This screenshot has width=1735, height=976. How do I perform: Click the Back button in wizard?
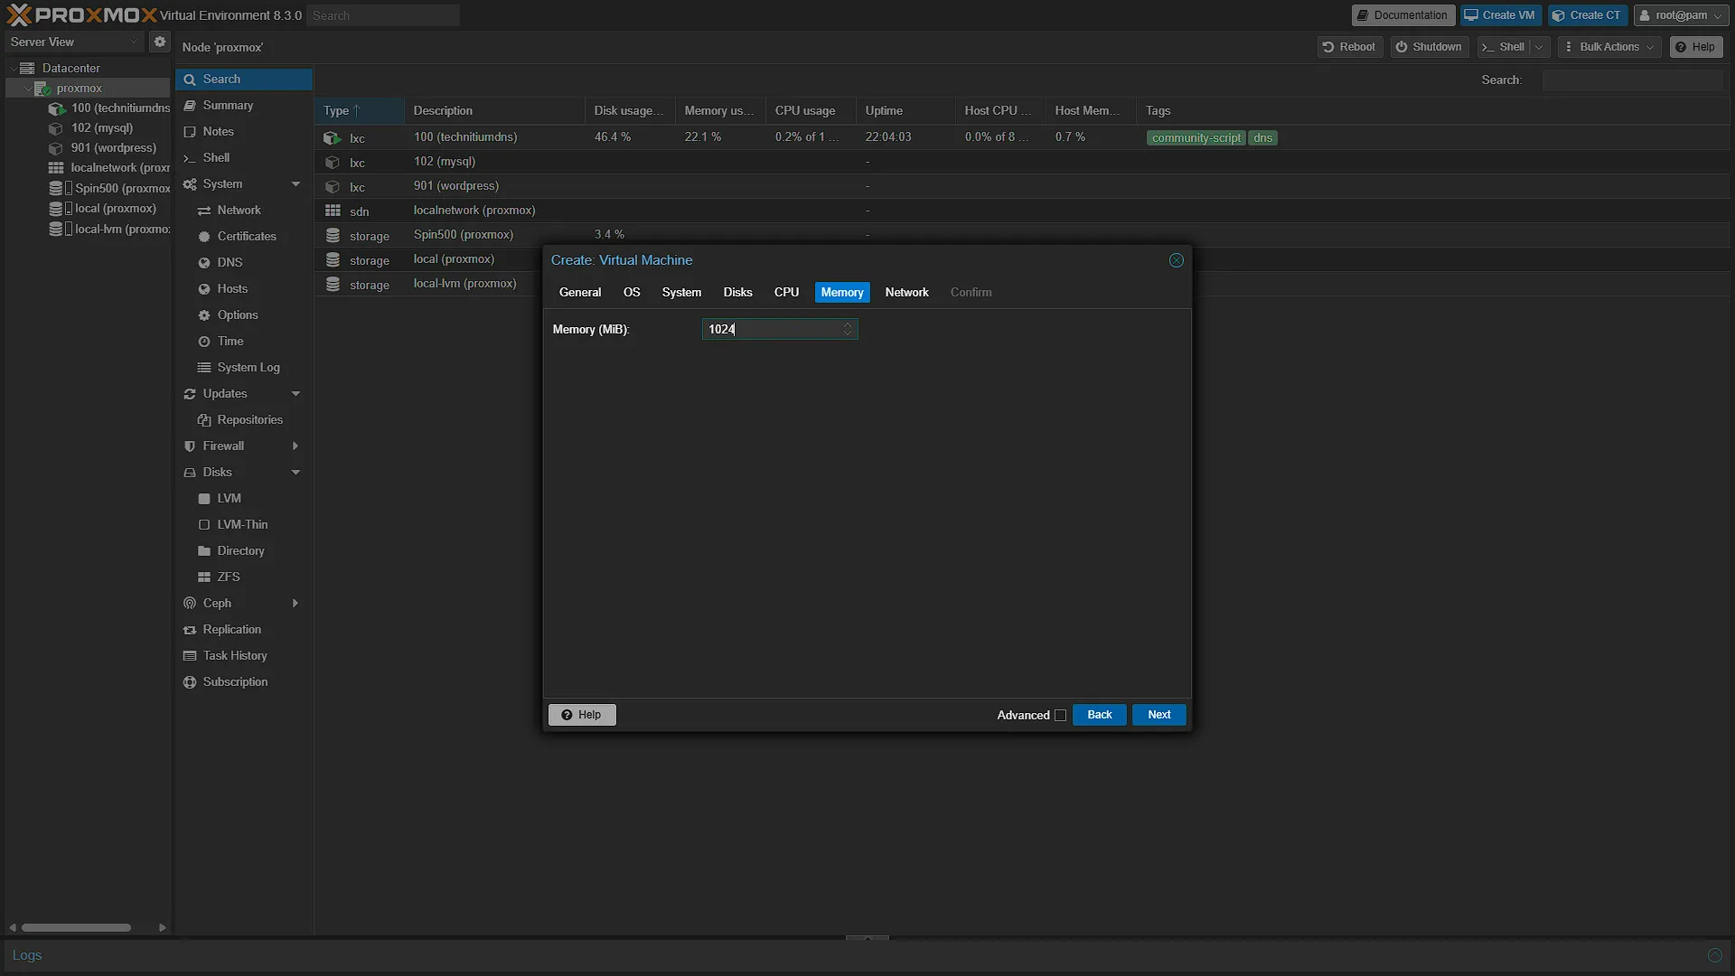1099,715
